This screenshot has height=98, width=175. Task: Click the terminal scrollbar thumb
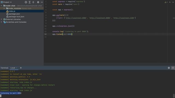pyautogui.click(x=174, y=96)
